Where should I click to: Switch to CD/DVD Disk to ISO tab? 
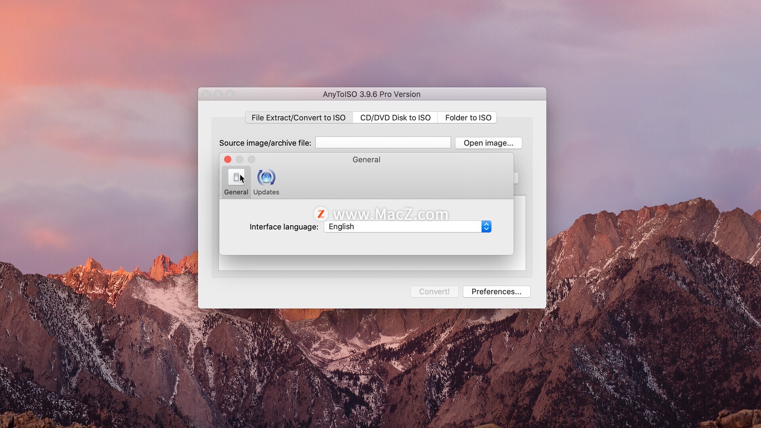coord(395,118)
